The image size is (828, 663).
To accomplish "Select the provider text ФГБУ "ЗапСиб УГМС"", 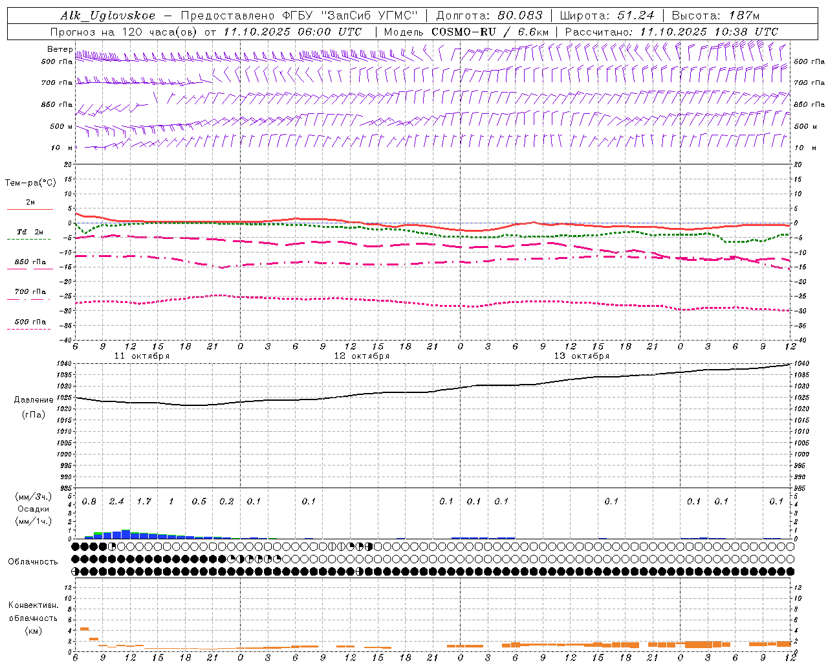I will tap(350, 16).
